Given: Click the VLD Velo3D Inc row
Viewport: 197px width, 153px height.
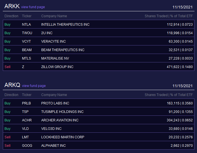Looking at the screenshot, I should coord(99,128).
